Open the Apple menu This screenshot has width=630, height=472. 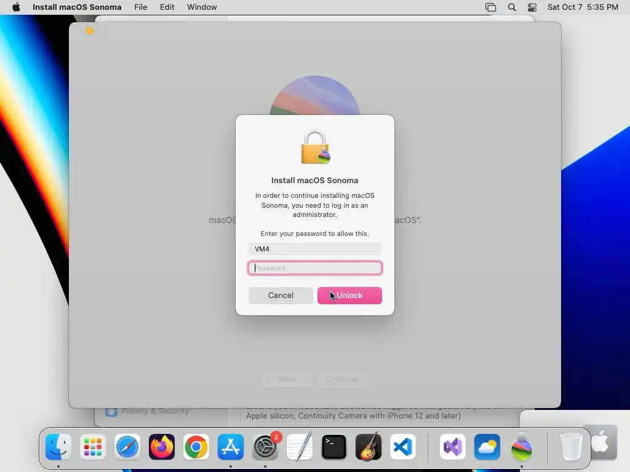[x=16, y=7]
